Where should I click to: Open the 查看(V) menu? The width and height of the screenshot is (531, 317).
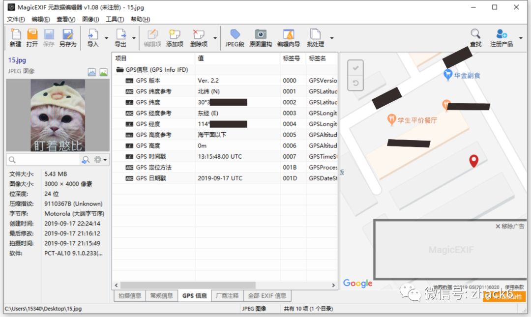point(66,19)
